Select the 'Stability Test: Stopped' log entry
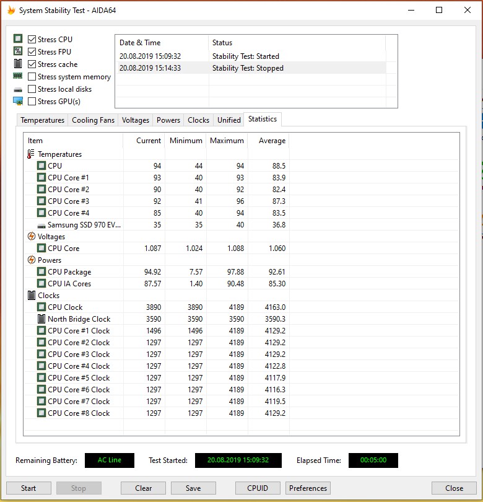This screenshot has height=502, width=483. pyautogui.click(x=251, y=68)
